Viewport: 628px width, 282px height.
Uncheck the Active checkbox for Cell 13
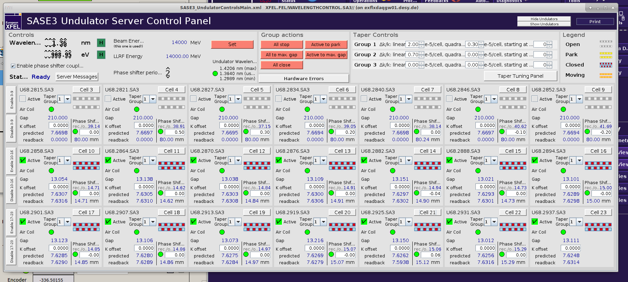pyautogui.click(x=279, y=160)
